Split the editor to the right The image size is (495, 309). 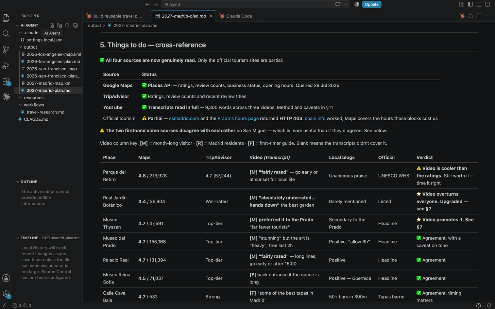tap(479, 16)
